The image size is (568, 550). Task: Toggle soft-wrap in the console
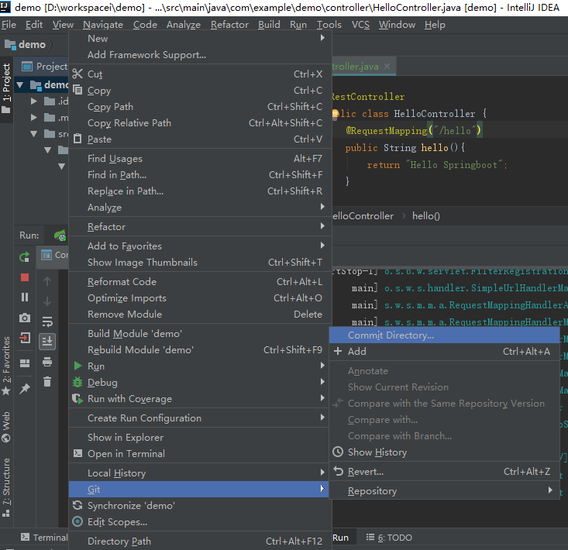tap(47, 321)
